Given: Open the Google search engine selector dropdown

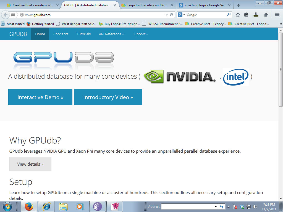Looking at the screenshot, I should tap(182, 15).
